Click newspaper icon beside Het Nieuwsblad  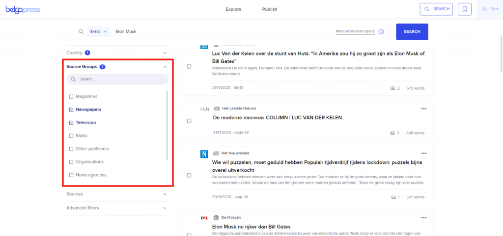(217, 154)
